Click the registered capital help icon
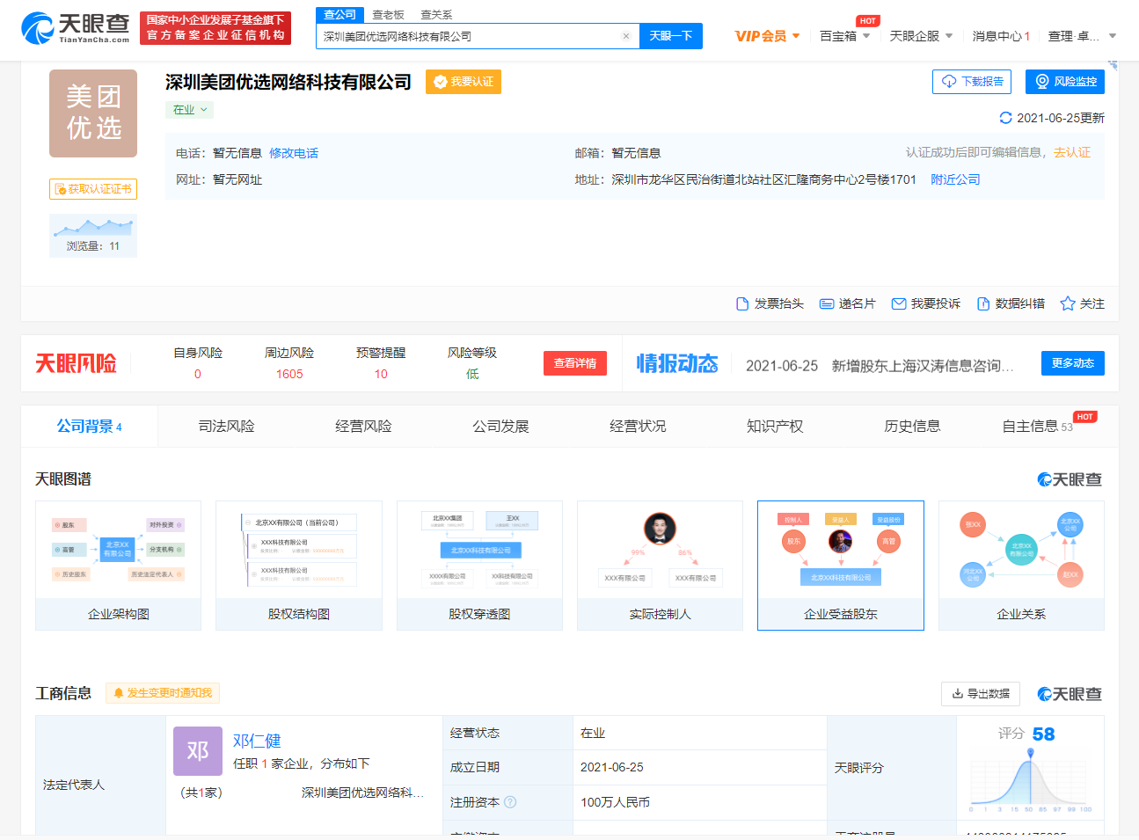 tap(510, 802)
